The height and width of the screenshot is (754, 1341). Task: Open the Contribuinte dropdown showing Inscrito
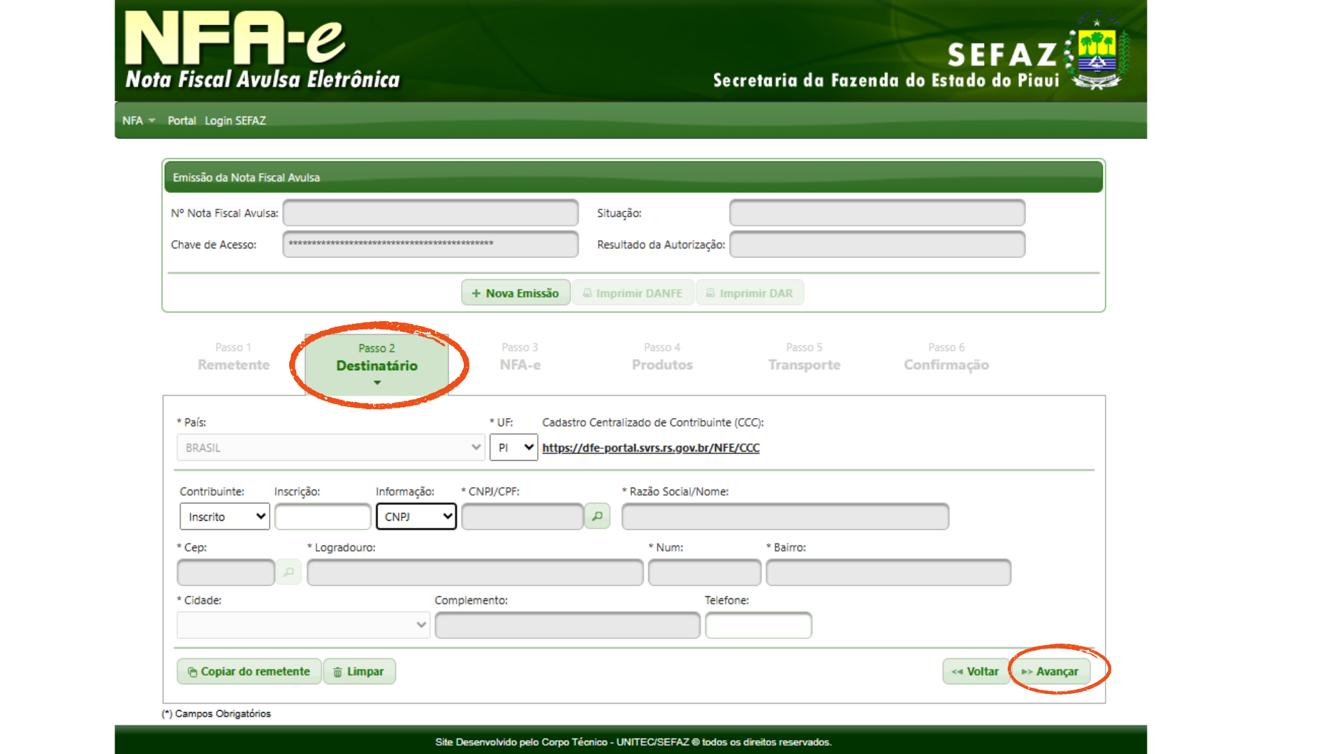224,517
